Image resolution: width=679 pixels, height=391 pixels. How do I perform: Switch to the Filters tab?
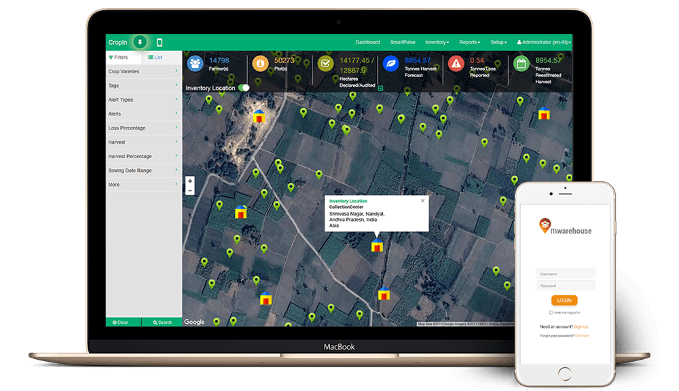(x=124, y=58)
